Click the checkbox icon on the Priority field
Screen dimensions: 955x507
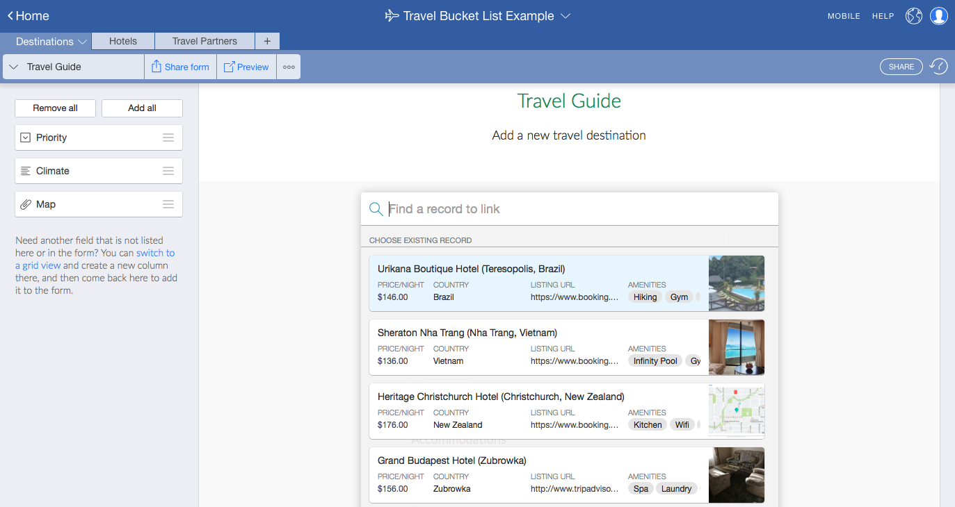coord(26,137)
